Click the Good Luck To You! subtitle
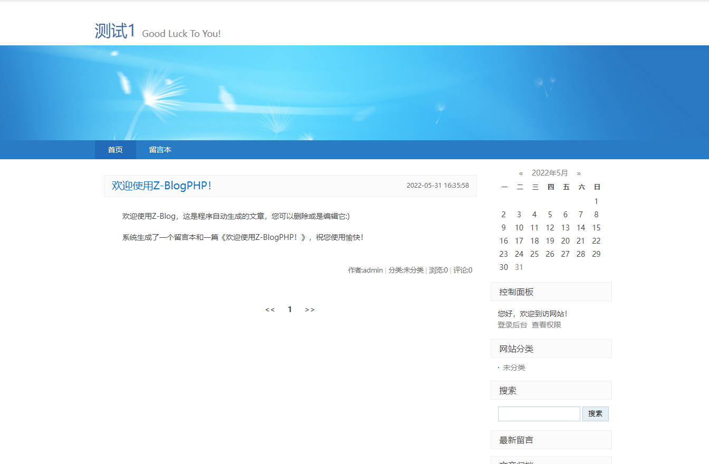This screenshot has width=709, height=464. 181,34
